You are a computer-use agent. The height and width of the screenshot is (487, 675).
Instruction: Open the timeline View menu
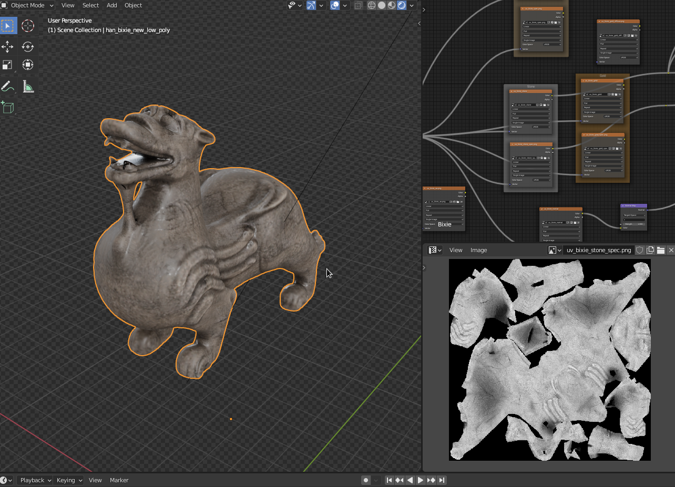tap(95, 480)
